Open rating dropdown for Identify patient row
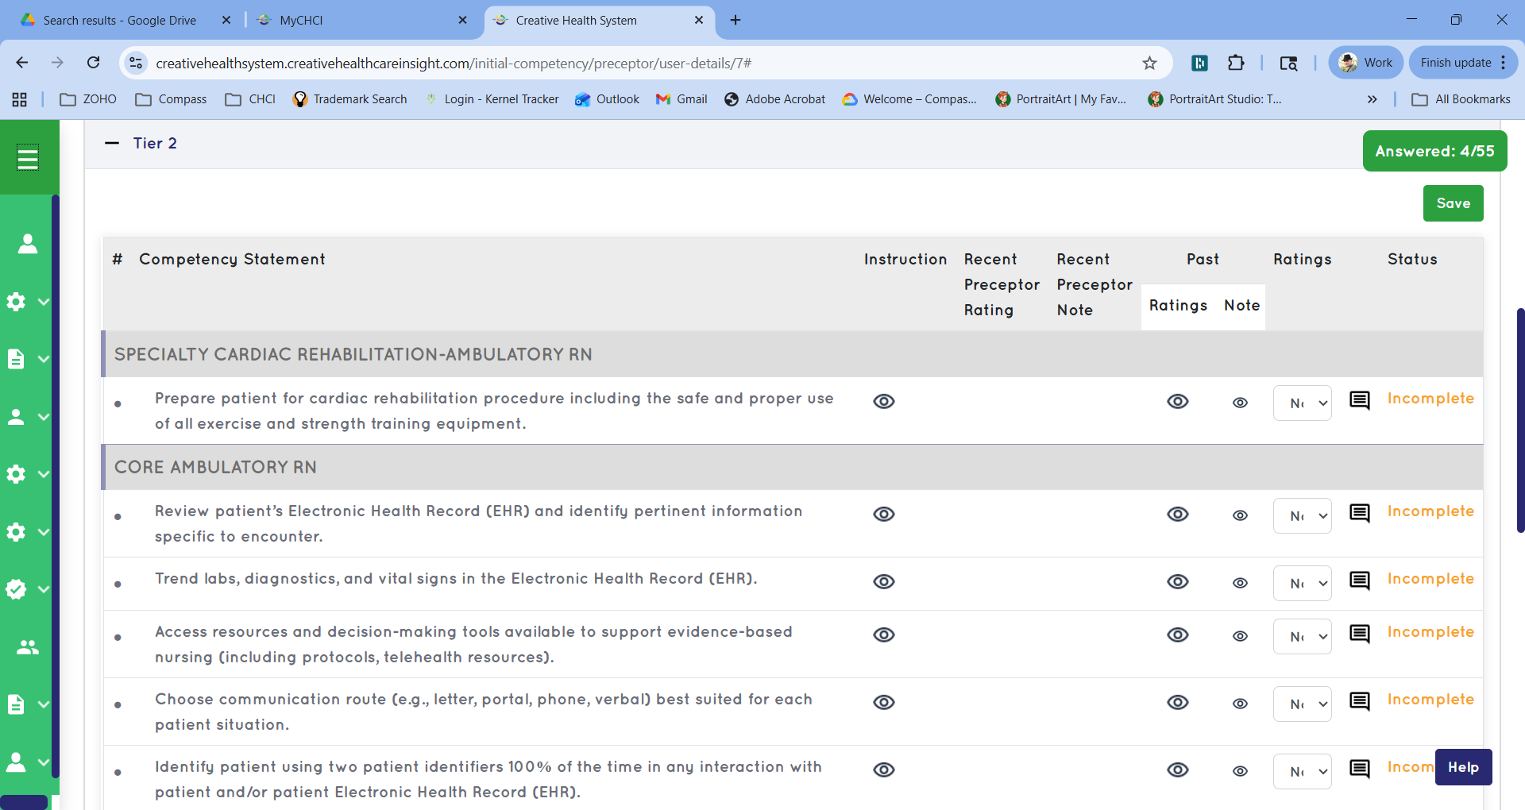 tap(1303, 771)
